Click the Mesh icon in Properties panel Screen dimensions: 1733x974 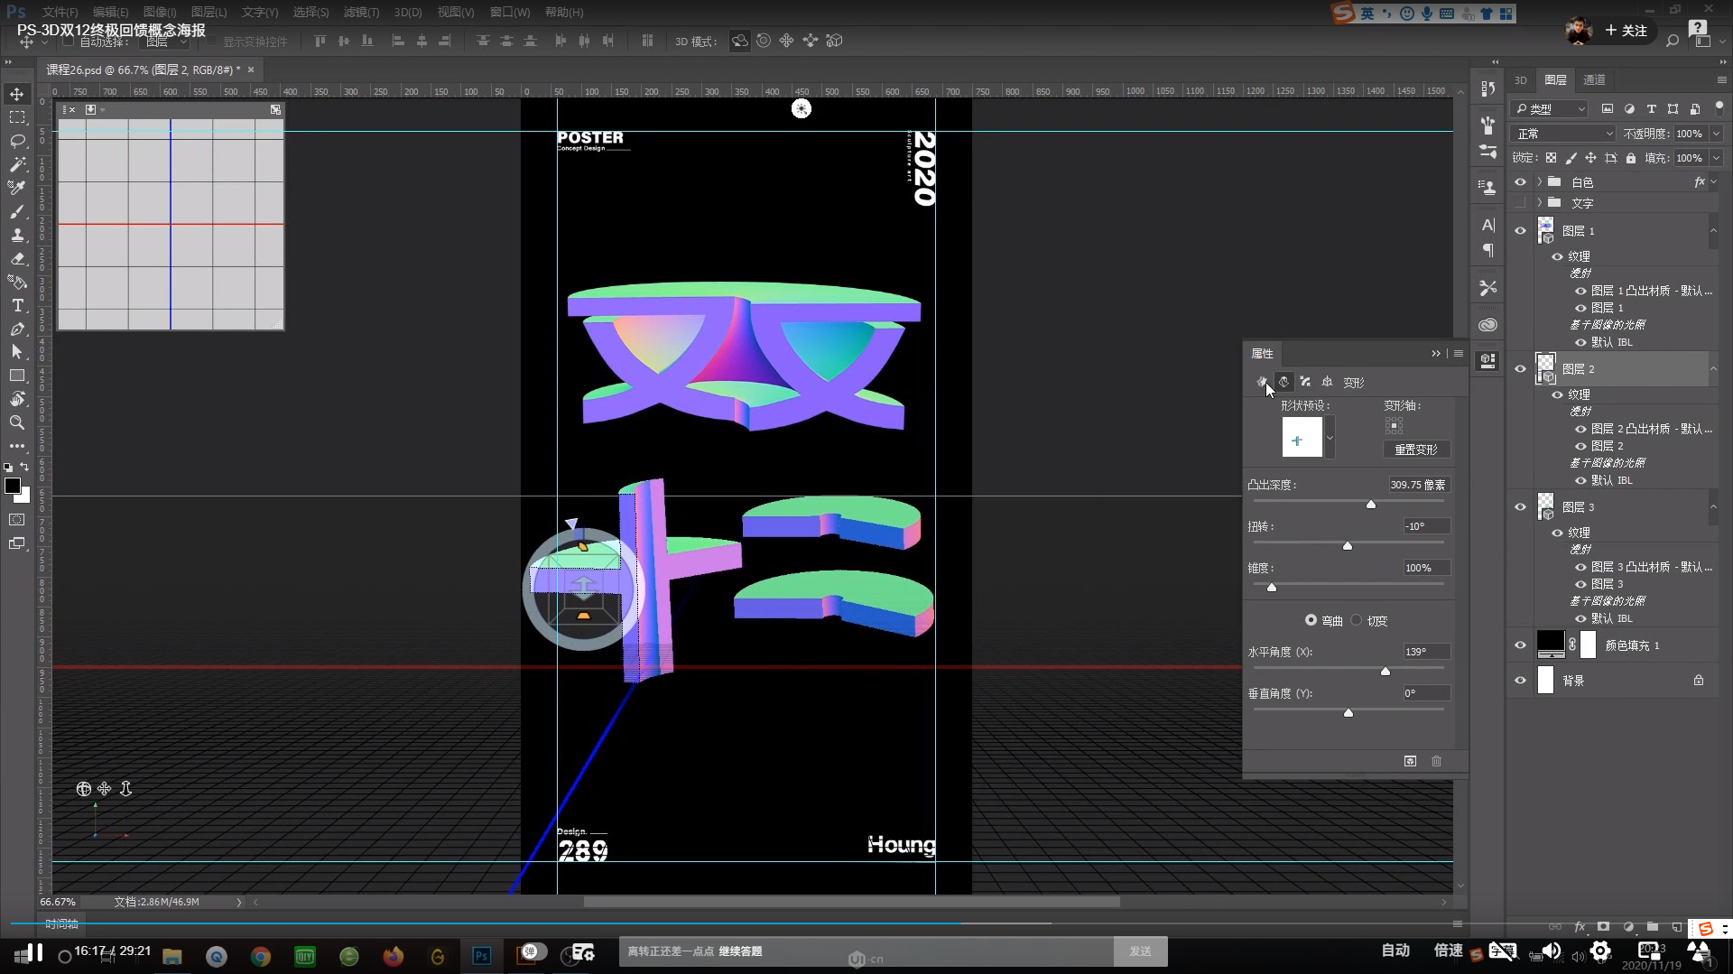pos(1262,382)
